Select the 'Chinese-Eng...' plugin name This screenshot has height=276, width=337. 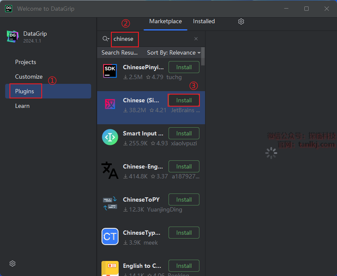(x=143, y=167)
